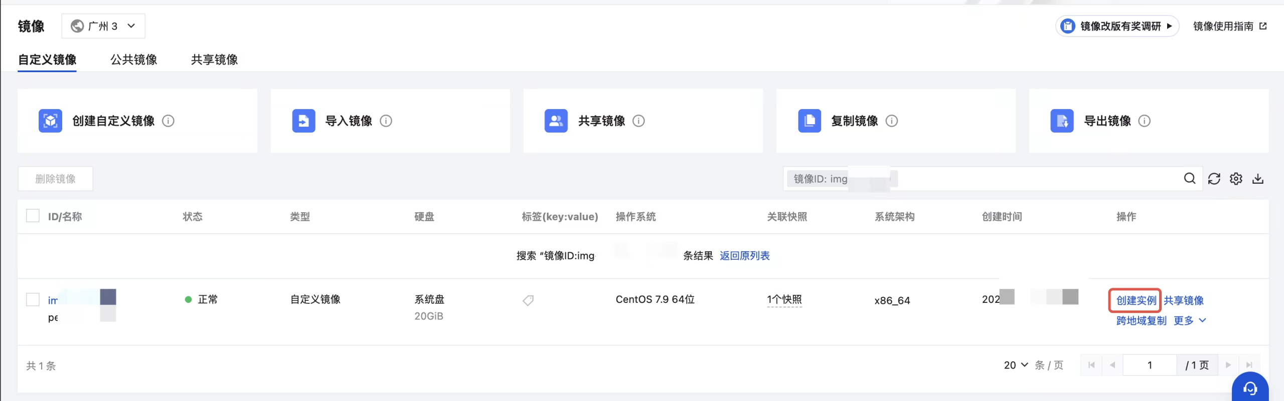This screenshot has height=401, width=1284.
Task: Open the 广州 3 region dropdown
Action: (x=103, y=26)
